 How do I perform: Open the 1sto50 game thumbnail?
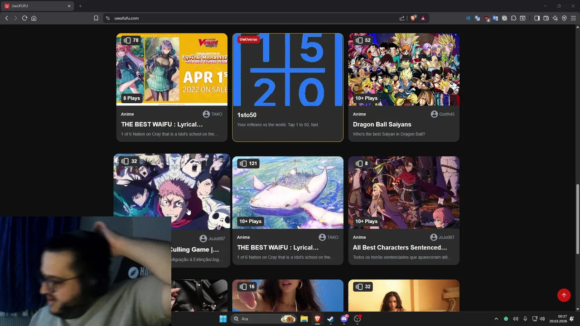click(x=288, y=69)
